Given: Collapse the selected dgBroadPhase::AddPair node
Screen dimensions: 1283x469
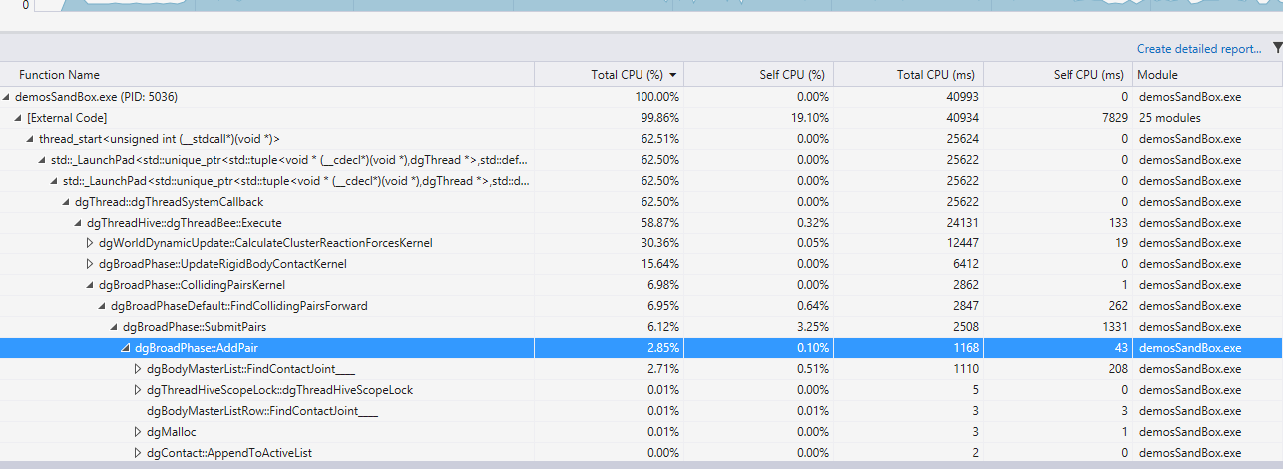Looking at the screenshot, I should (x=125, y=348).
